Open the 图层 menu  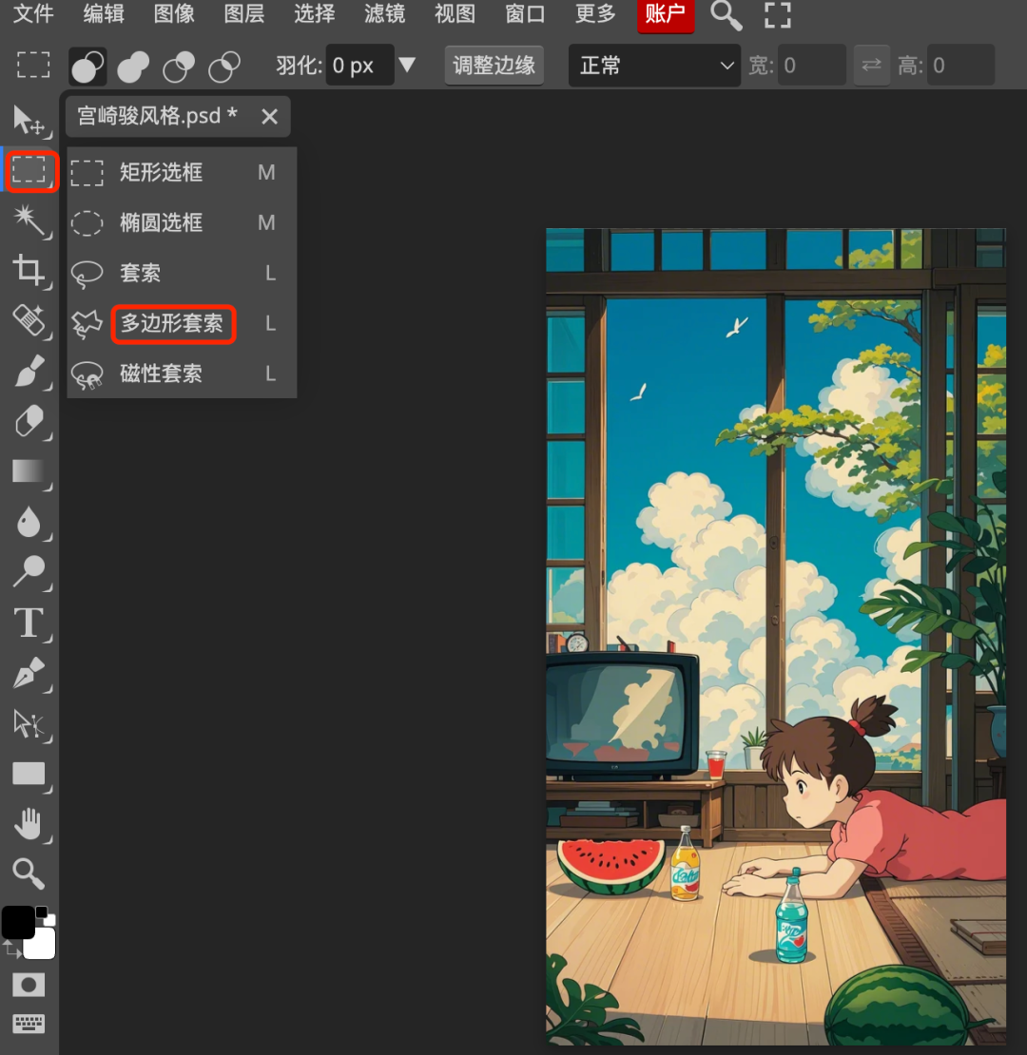[x=243, y=13]
